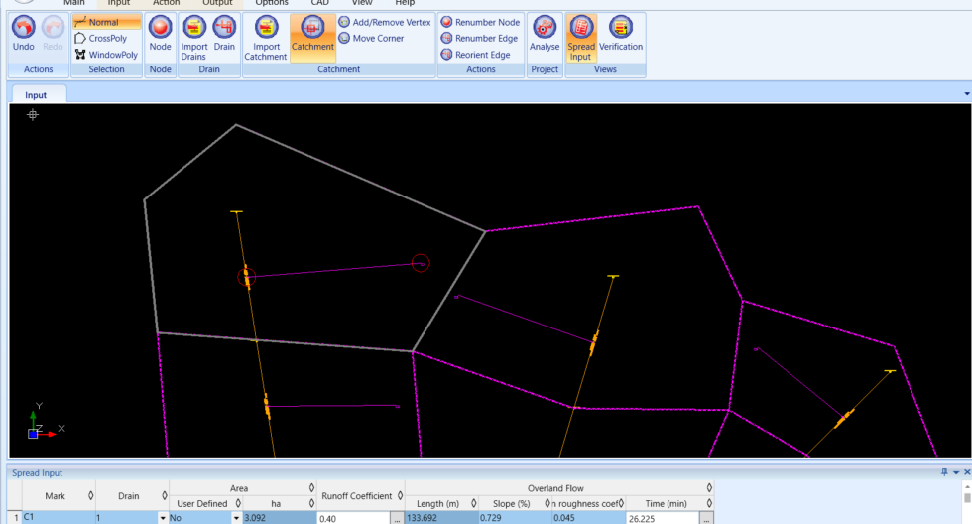Image resolution: width=972 pixels, height=524 pixels.
Task: Open the Drain dropdown for row C1
Action: coord(163,518)
